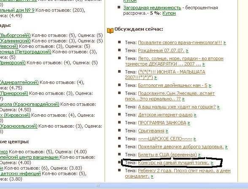Click the horizontal scrollbar grip at bottom
Image resolution: width=248 pixels, height=189 pixels.
click(x=98, y=186)
